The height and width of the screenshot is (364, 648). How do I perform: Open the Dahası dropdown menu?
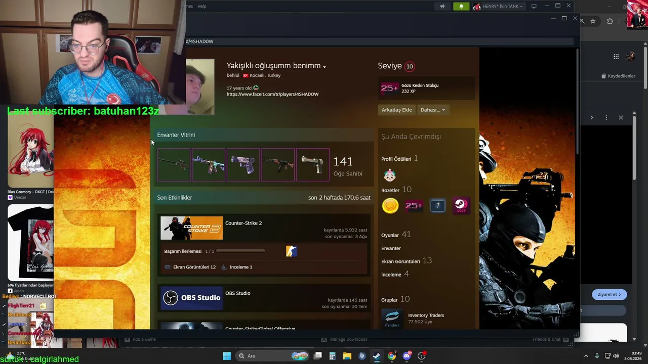433,110
